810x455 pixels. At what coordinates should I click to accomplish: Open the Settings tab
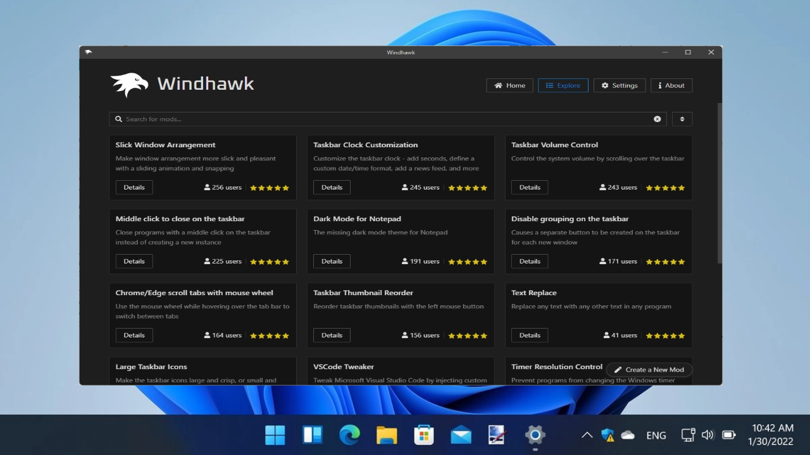[620, 85]
